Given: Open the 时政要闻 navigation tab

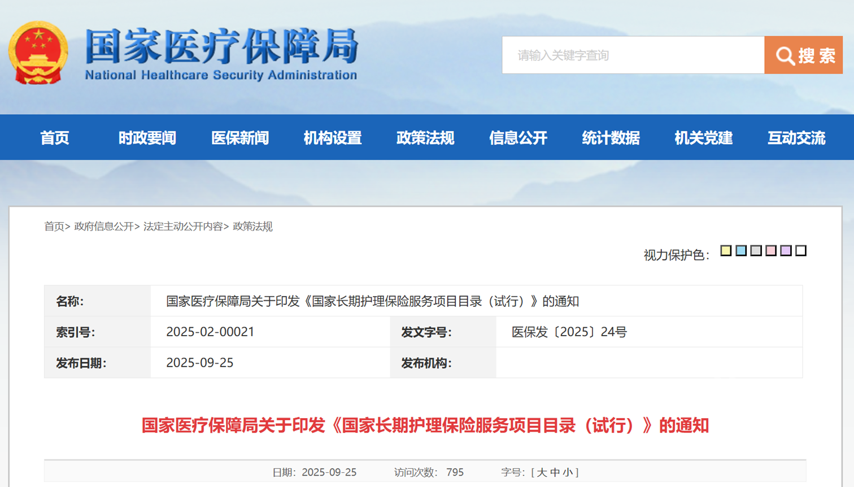Looking at the screenshot, I should pos(147,138).
